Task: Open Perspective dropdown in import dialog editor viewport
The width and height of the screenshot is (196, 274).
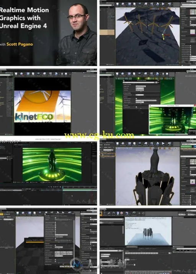Action: [22, 218]
